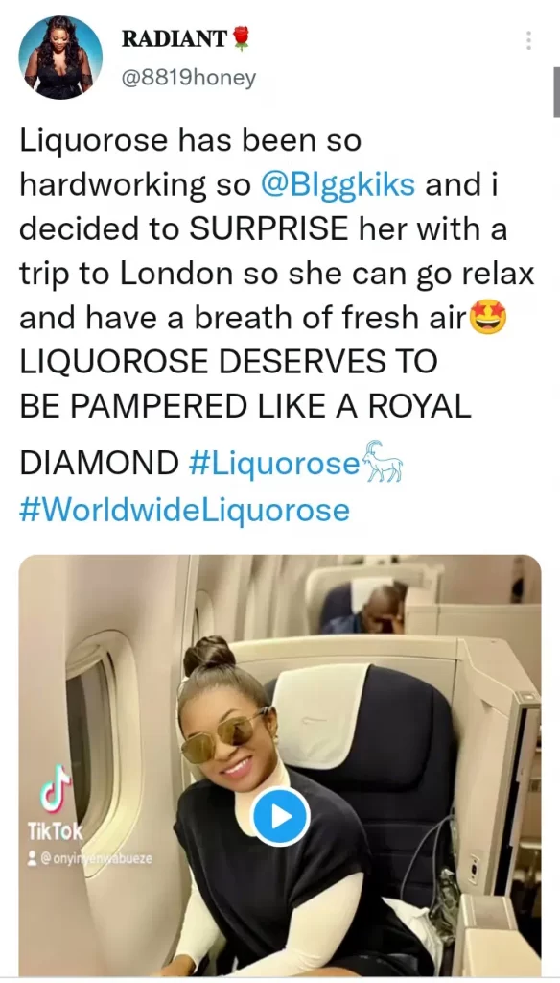Click the person icon before TikTok username
560x983 pixels.
click(33, 858)
